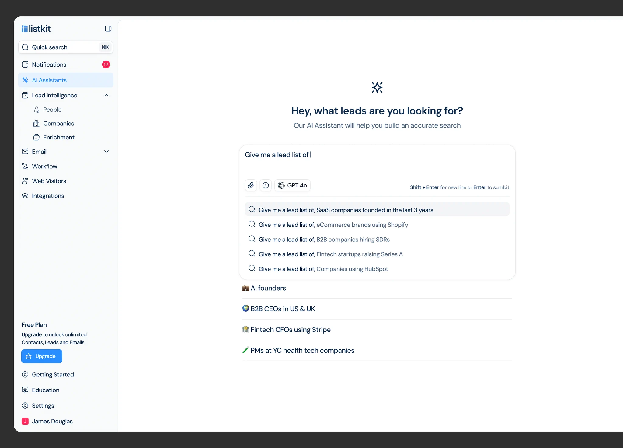Pick the Companies using HubSpot suggestion
This screenshot has width=623, height=448.
(x=377, y=269)
